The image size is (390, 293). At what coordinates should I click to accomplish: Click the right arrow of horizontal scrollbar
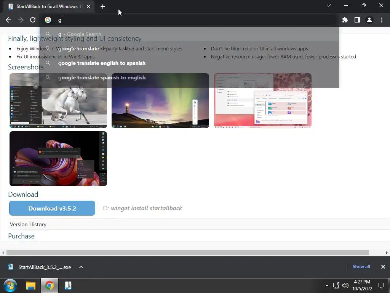(387, 253)
